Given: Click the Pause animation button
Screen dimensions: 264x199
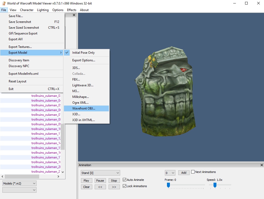Looking at the screenshot, I should point(100,181).
